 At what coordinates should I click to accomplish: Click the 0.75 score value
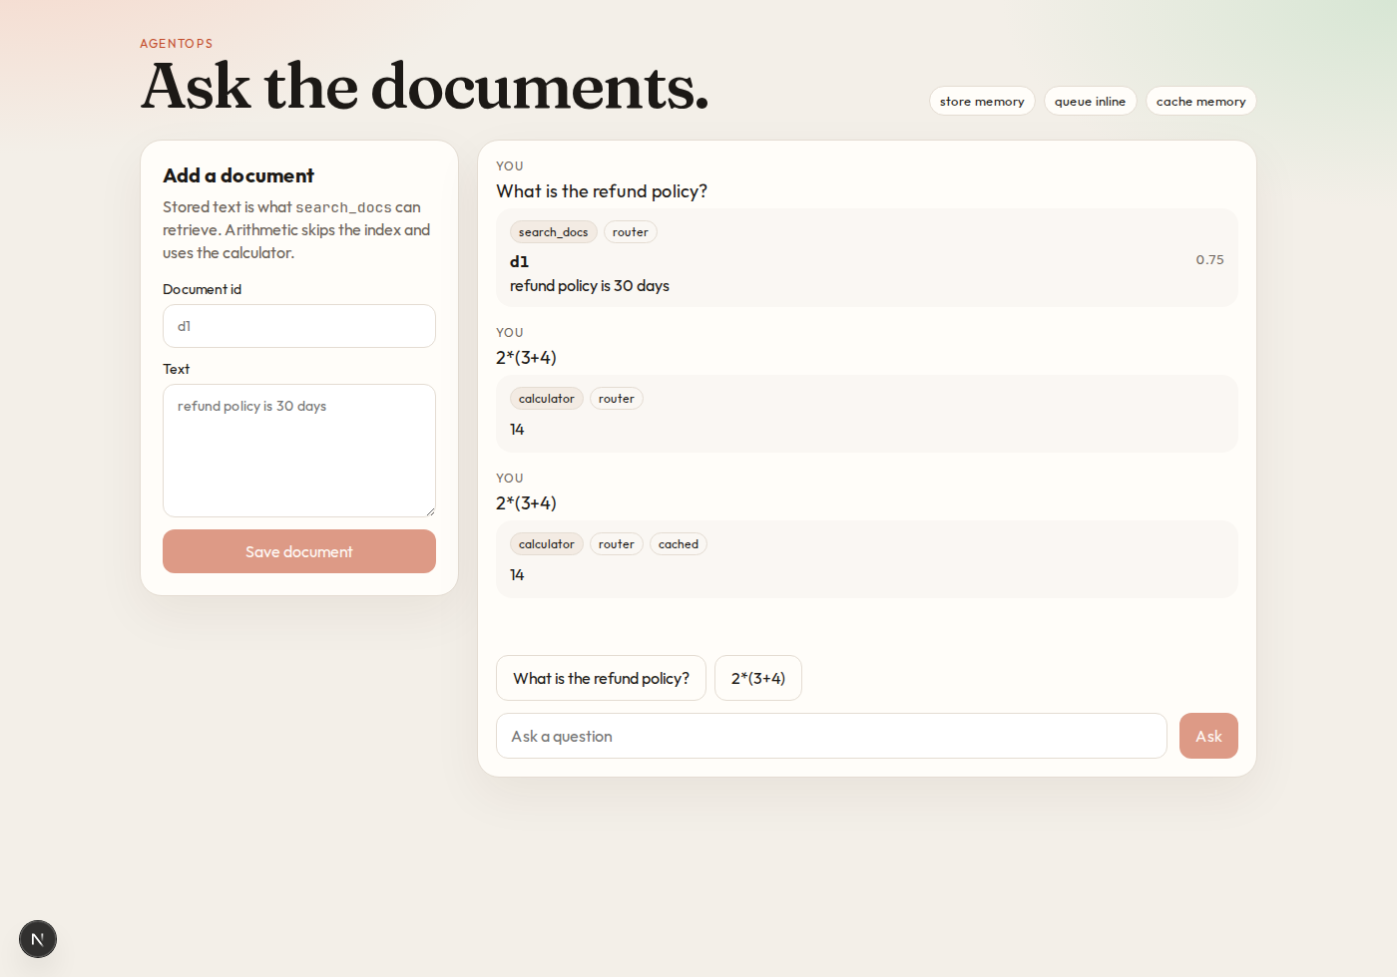(1209, 260)
